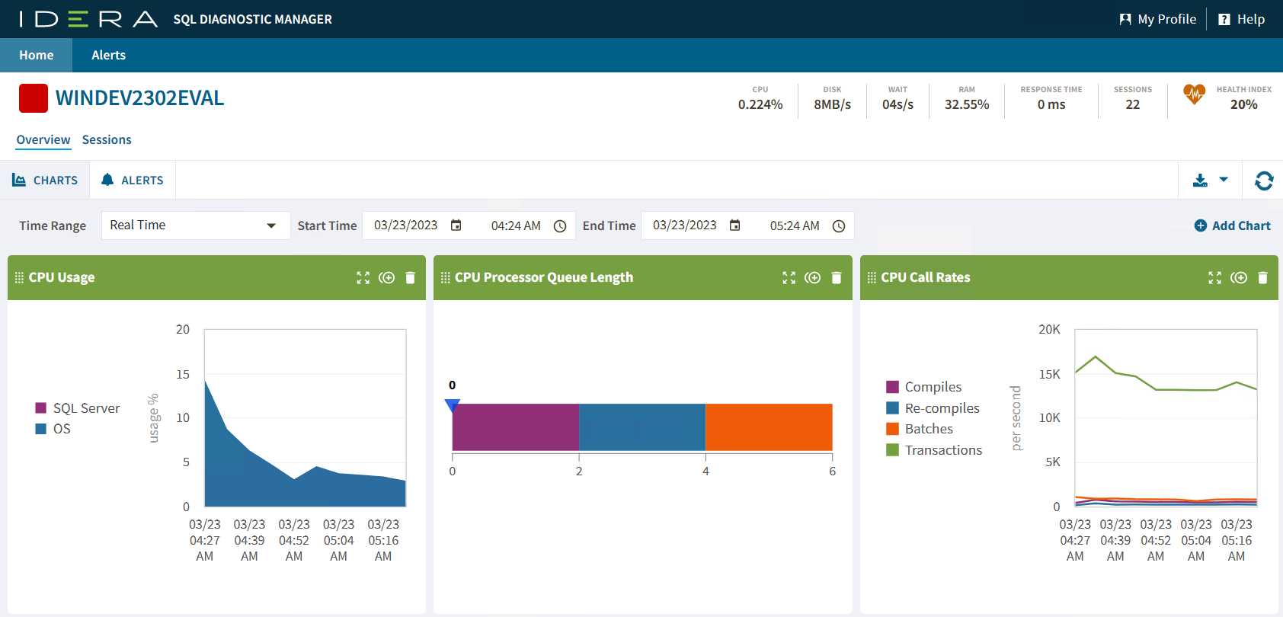Switch to the Sessions sub-tab
The height and width of the screenshot is (617, 1283).
point(107,140)
